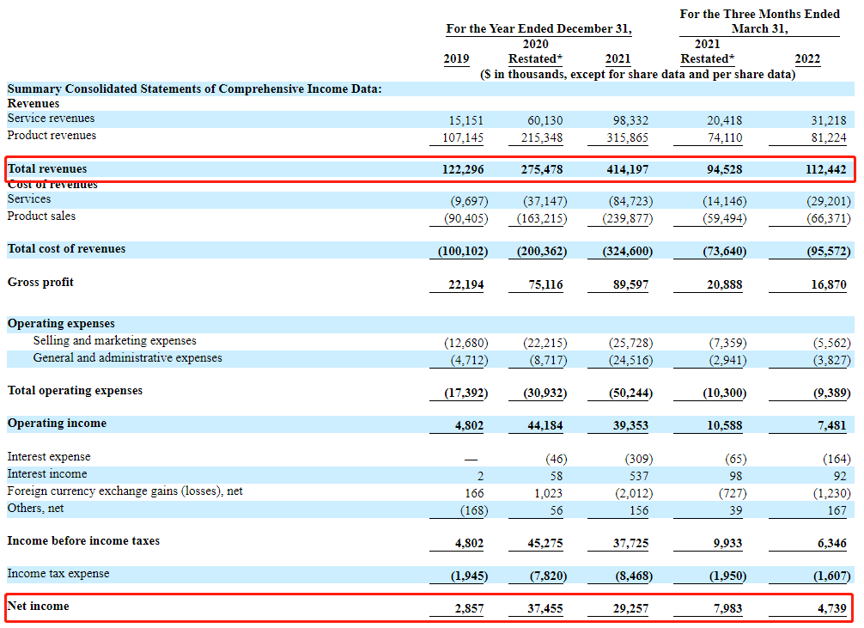
Task: Click the Gross profit row label
Action: [x=41, y=283]
